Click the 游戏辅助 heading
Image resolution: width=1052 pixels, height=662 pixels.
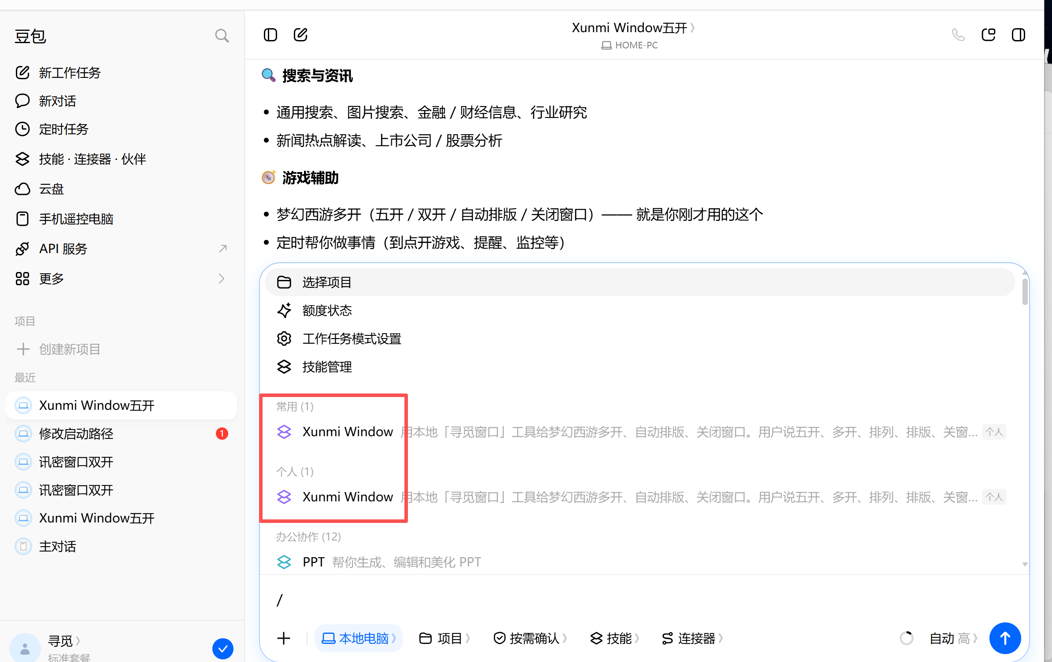[310, 178]
